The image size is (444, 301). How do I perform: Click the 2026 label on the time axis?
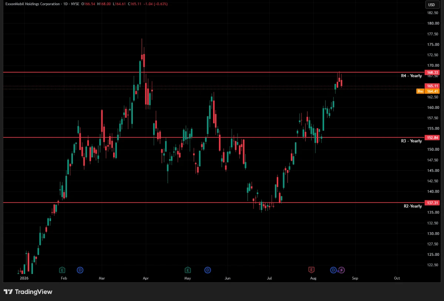pyautogui.click(x=24, y=278)
